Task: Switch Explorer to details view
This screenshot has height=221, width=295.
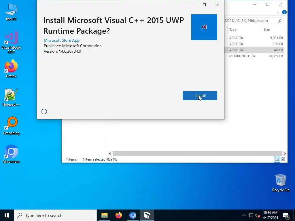Action: click(x=277, y=159)
